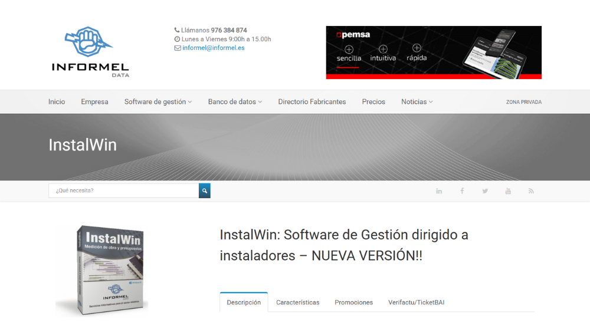Click the search magnifier button

tap(204, 191)
